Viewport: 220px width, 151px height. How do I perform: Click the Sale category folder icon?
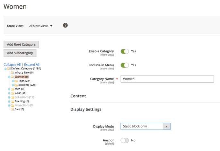click(13, 109)
